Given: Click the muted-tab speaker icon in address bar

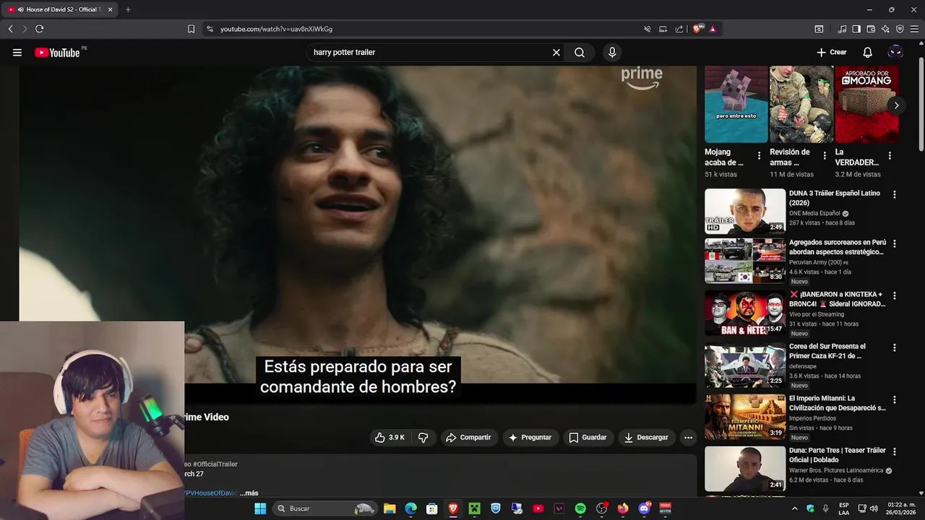Looking at the screenshot, I should pyautogui.click(x=647, y=29).
